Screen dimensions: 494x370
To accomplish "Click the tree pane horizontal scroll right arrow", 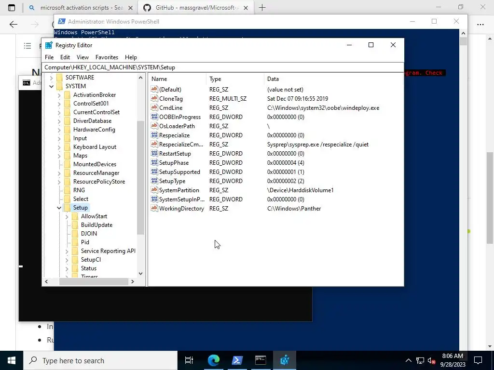I will point(133,281).
